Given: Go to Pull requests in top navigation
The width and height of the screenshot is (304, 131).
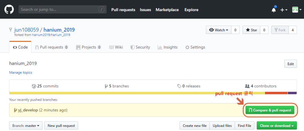Looking at the screenshot, I should coord(123,10).
